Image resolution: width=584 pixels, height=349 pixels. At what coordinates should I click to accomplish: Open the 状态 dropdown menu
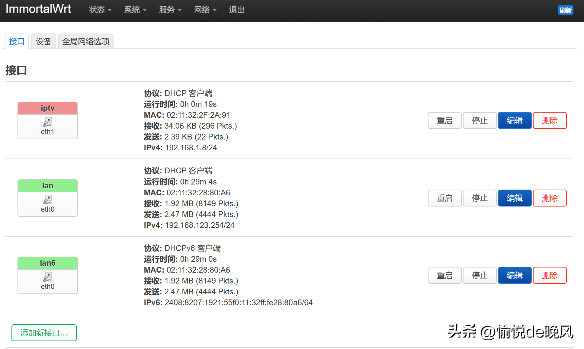[100, 10]
